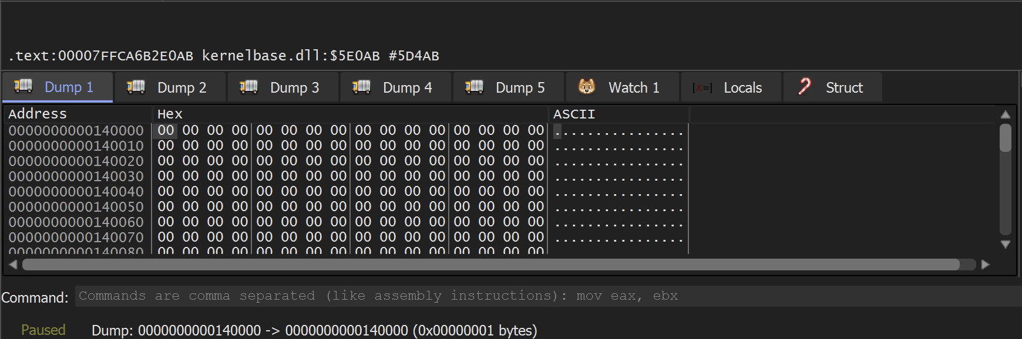Click the horizontal scrollbar thumb
The image size is (1022, 339).
pos(491,265)
